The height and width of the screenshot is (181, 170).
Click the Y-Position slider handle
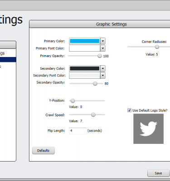point(73,100)
